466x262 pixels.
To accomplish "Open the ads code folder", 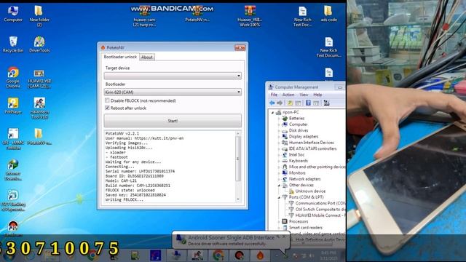I will click(x=328, y=14).
